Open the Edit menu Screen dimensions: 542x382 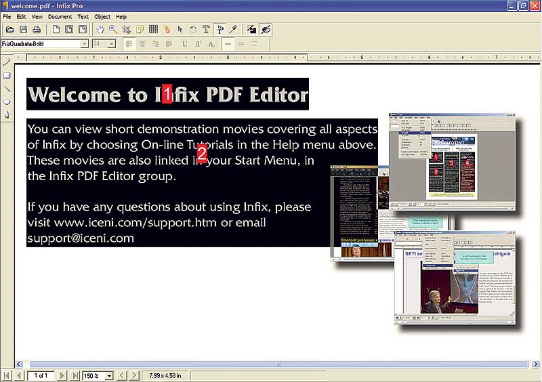21,16
